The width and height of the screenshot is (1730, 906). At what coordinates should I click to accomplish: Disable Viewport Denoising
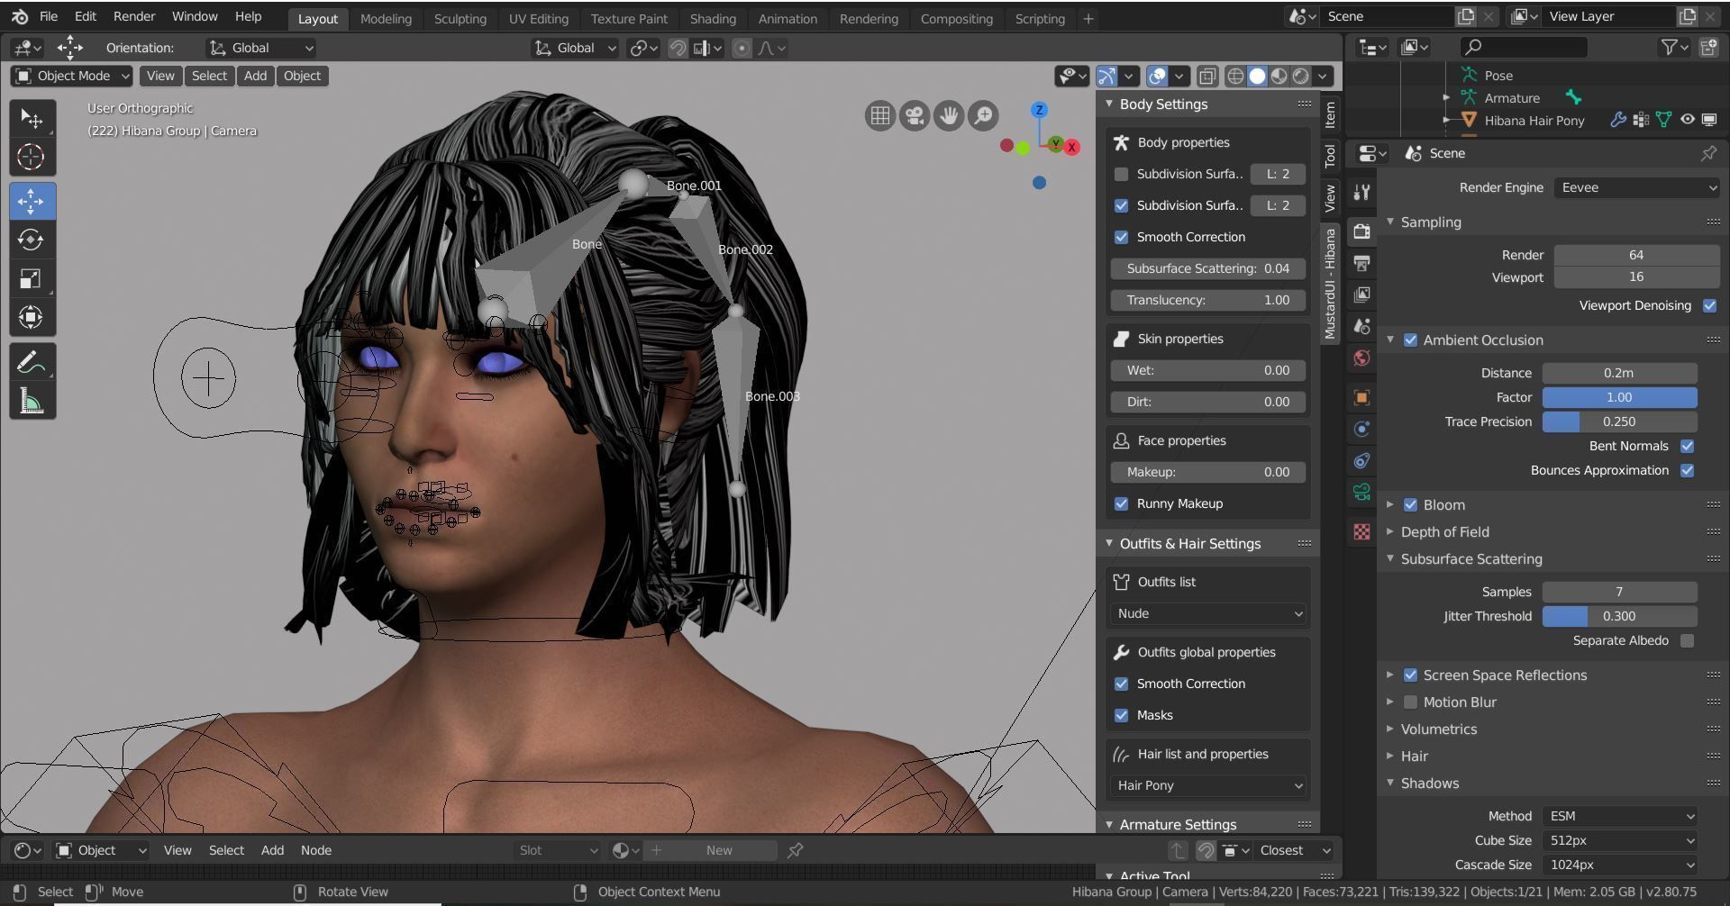(1709, 305)
